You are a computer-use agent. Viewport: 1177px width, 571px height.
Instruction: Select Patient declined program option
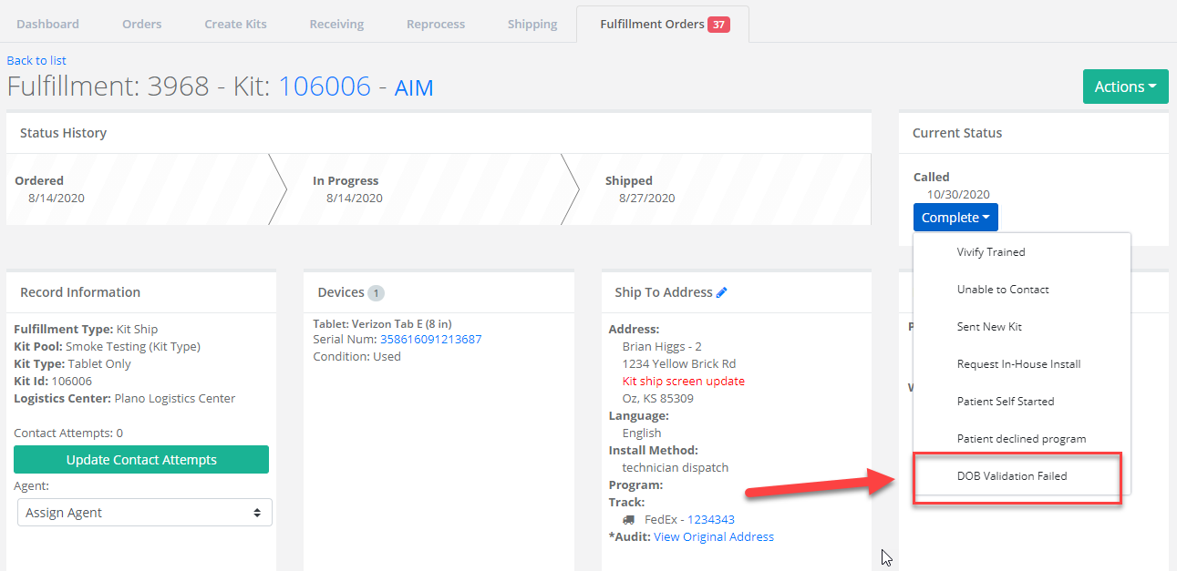1021,439
